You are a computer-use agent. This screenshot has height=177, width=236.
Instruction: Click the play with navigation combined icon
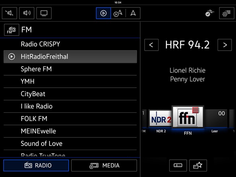click(x=118, y=13)
